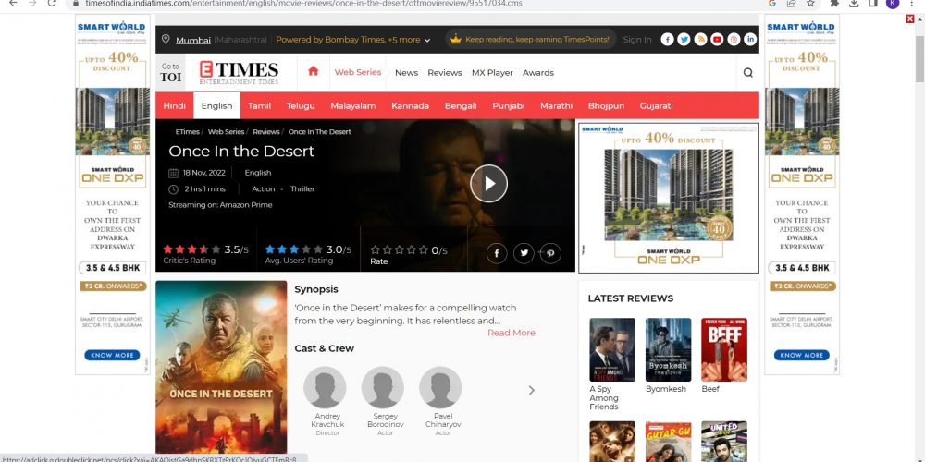Click the Reviews breadcrumb link

coord(266,132)
